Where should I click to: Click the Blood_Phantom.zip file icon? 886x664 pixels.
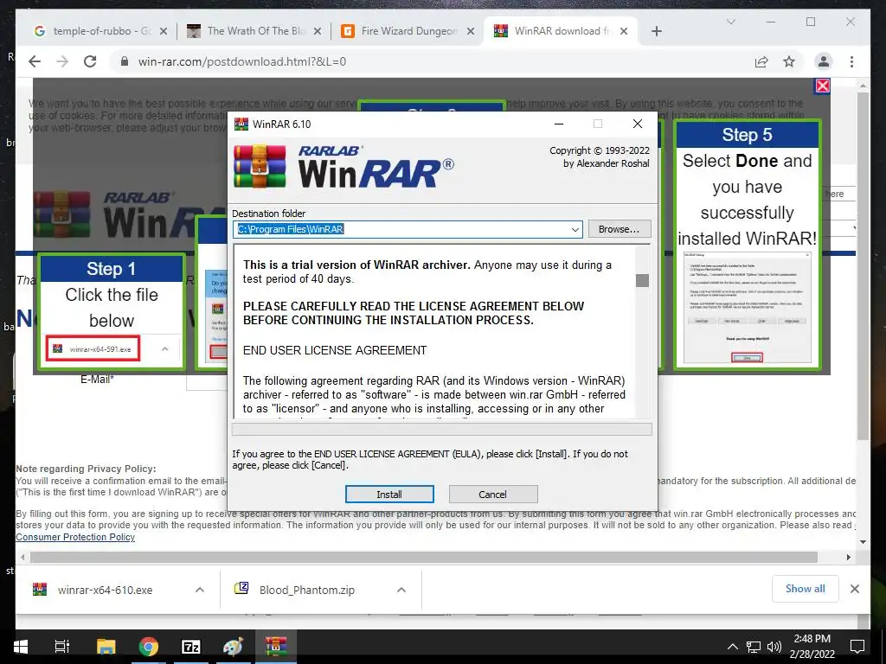241,588
